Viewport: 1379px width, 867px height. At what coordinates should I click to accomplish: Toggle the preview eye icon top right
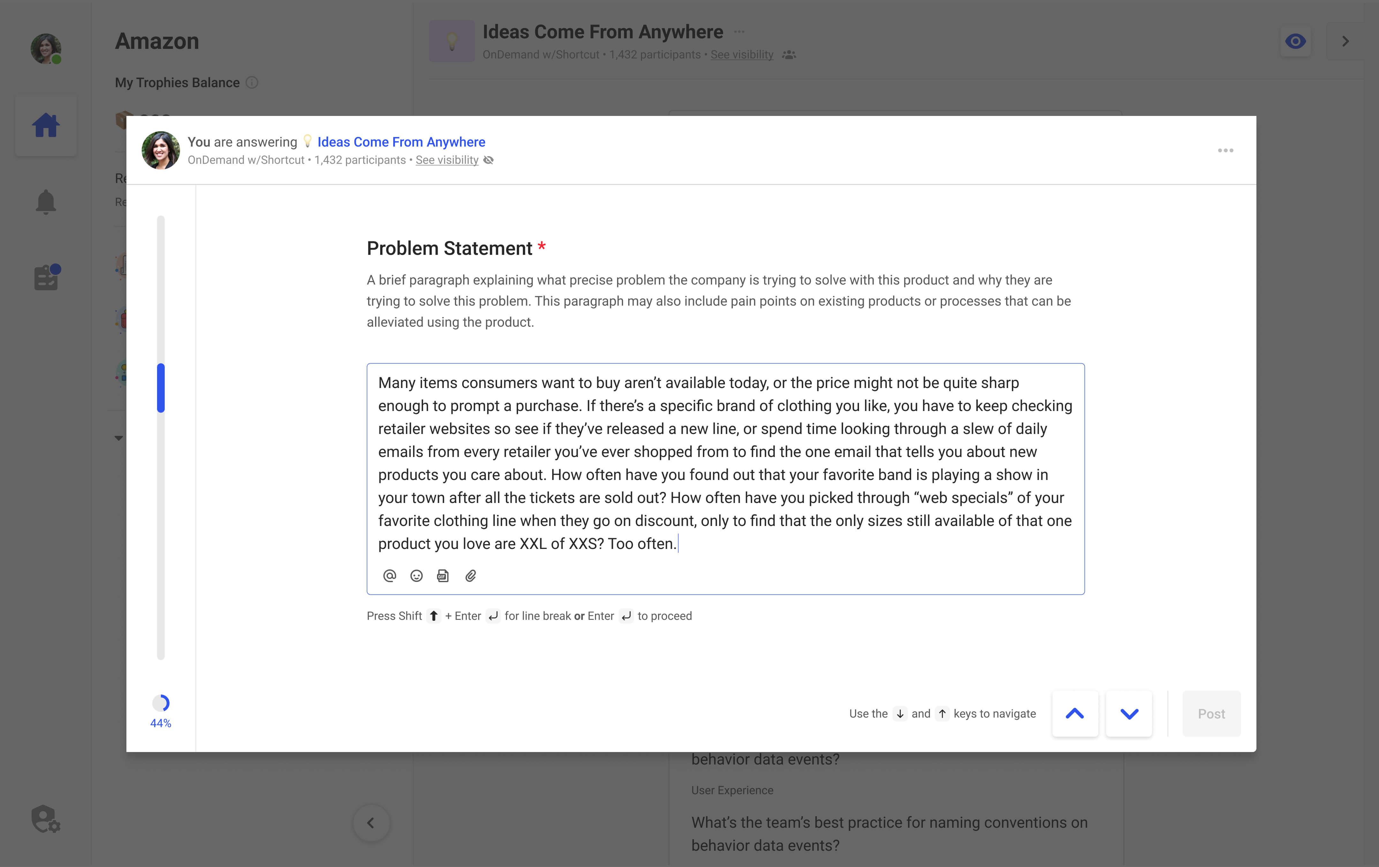pyautogui.click(x=1296, y=41)
